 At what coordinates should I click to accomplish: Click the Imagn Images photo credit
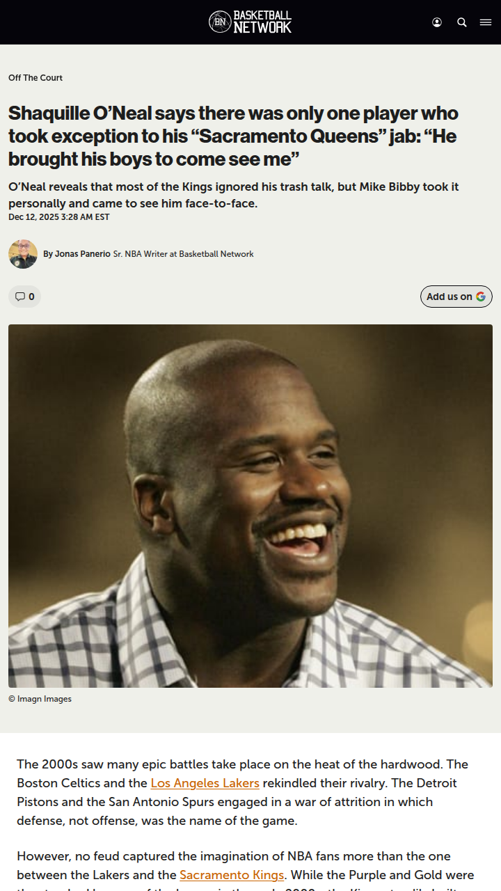[x=40, y=699]
